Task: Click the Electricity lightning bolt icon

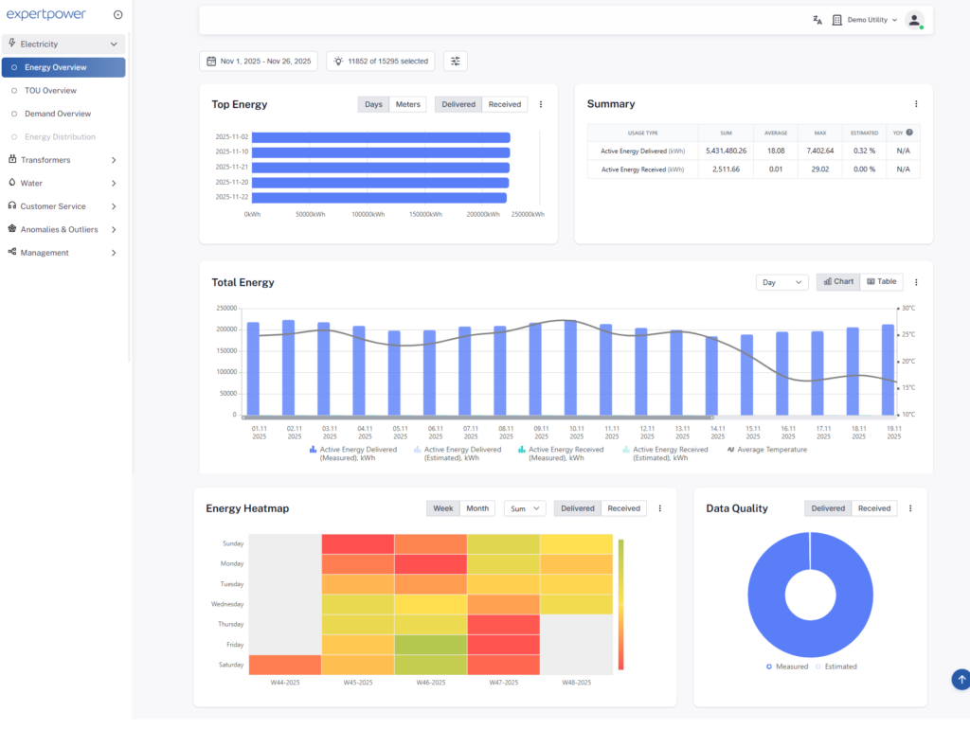Action: 11,44
